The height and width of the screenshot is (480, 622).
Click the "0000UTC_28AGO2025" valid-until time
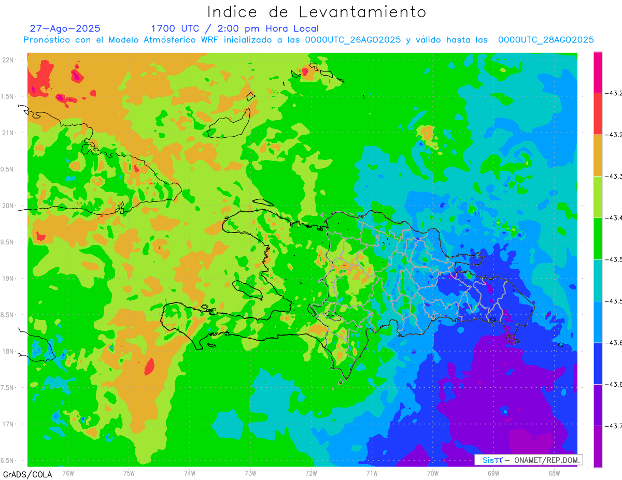click(x=545, y=40)
